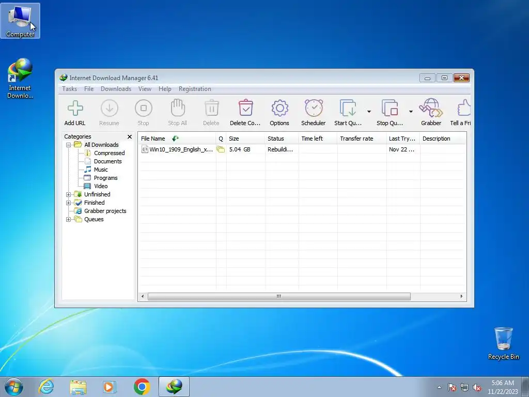This screenshot has width=529, height=397.
Task: Close the Categories panel
Action: pos(130,136)
